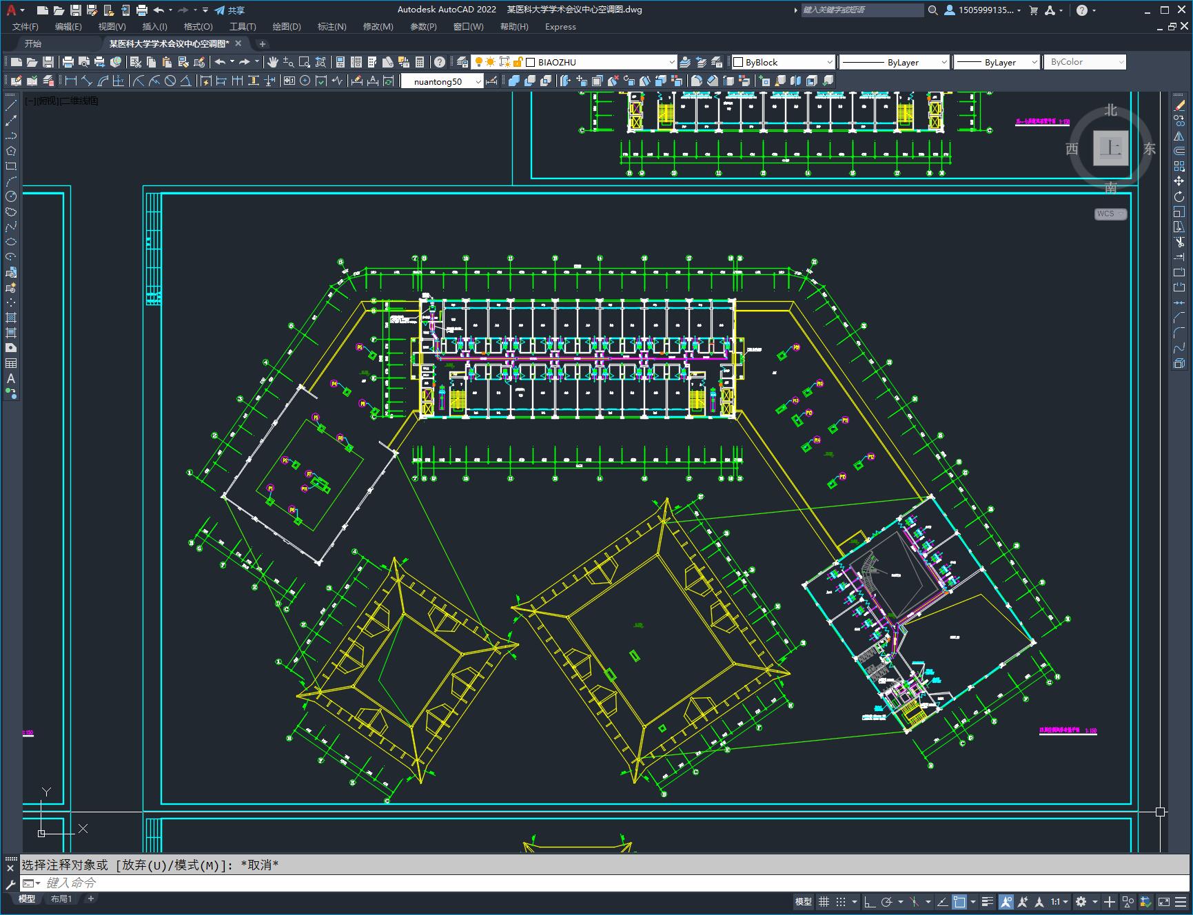The width and height of the screenshot is (1193, 915).
Task: Click the 共享 share button
Action: click(x=230, y=10)
